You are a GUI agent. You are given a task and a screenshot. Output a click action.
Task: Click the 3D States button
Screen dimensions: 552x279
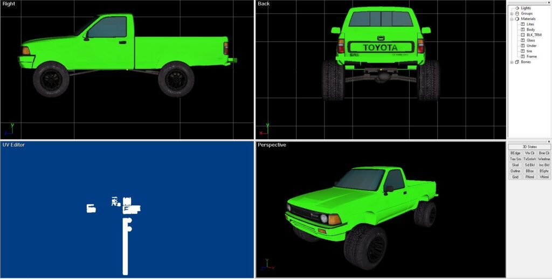tap(529, 147)
